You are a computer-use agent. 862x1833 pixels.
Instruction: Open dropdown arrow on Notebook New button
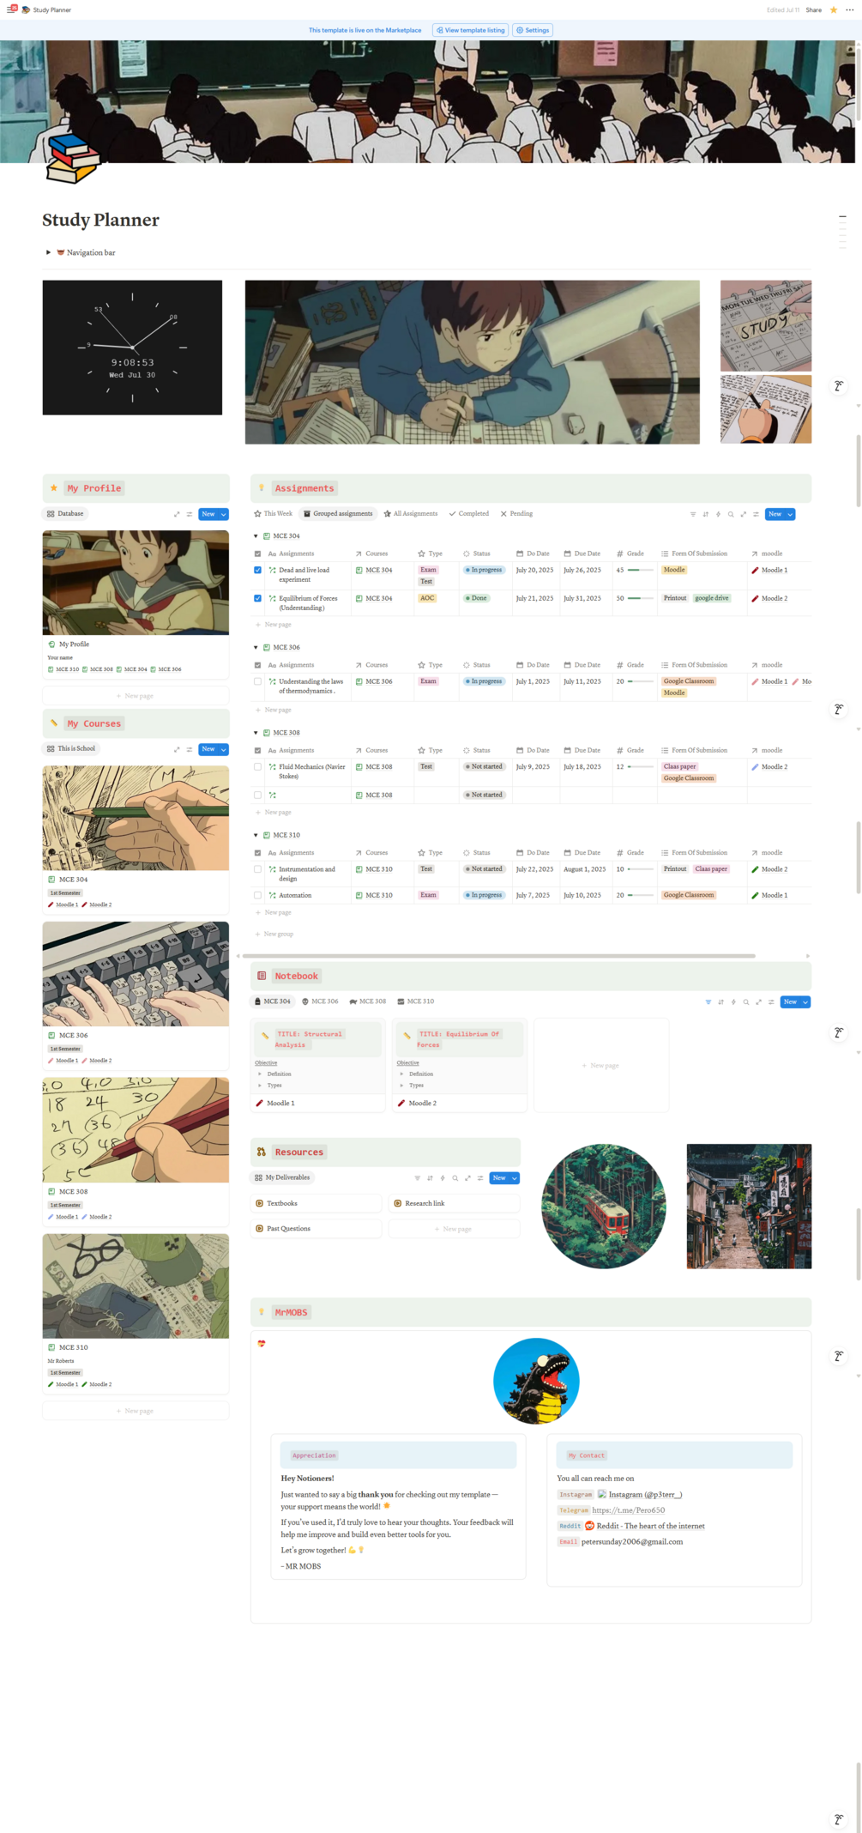click(x=805, y=1001)
